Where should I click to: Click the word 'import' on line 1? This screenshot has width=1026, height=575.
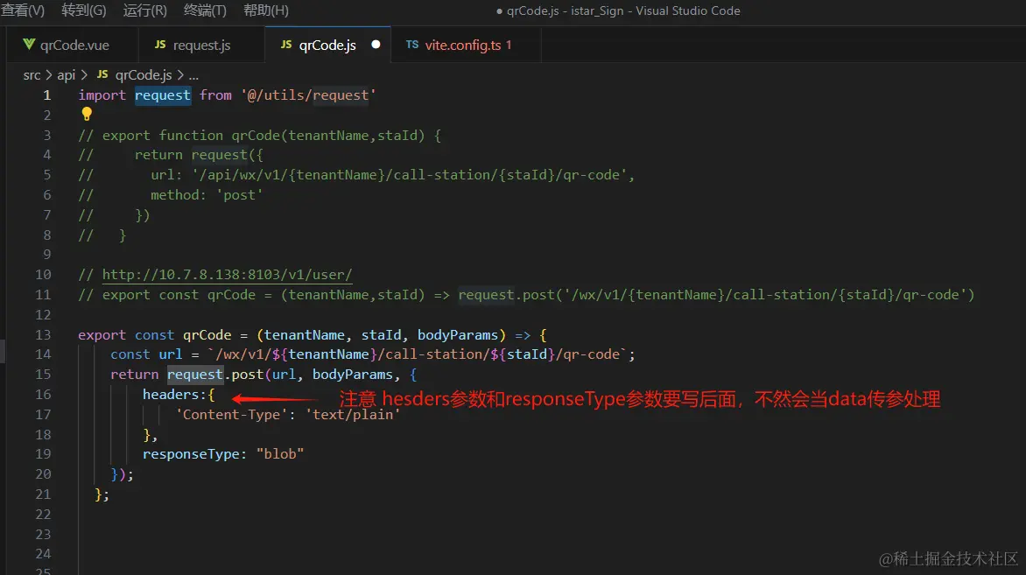pyautogui.click(x=102, y=95)
